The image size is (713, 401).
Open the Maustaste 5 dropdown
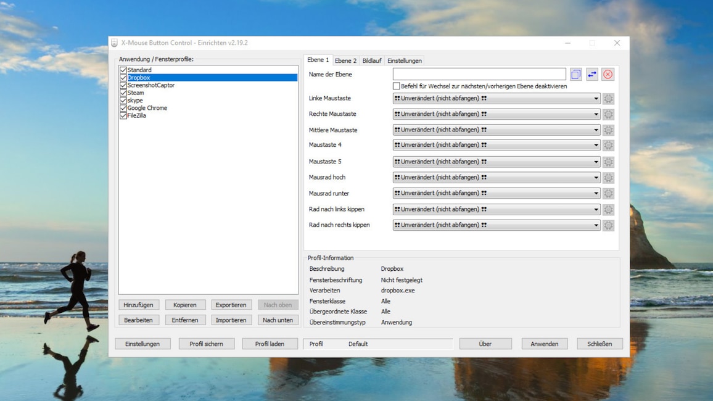pyautogui.click(x=497, y=162)
